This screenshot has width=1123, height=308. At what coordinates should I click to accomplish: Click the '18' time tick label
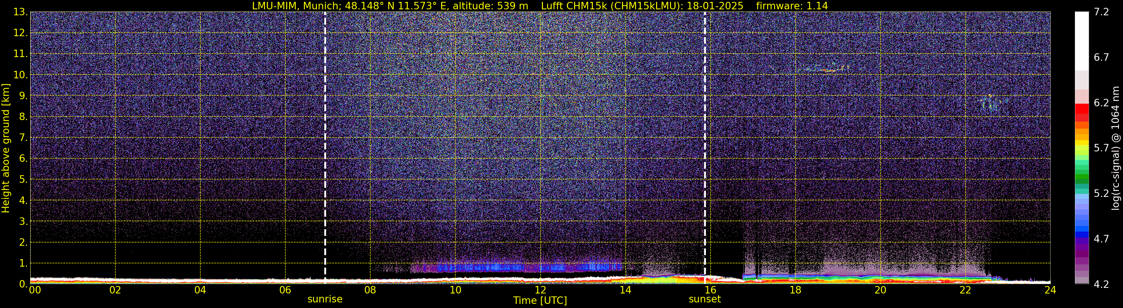pos(795,290)
